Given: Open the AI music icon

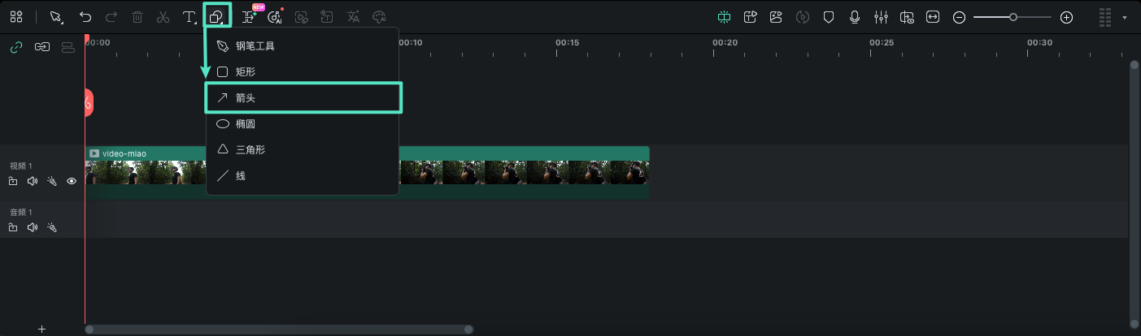Looking at the screenshot, I should coord(275,16).
